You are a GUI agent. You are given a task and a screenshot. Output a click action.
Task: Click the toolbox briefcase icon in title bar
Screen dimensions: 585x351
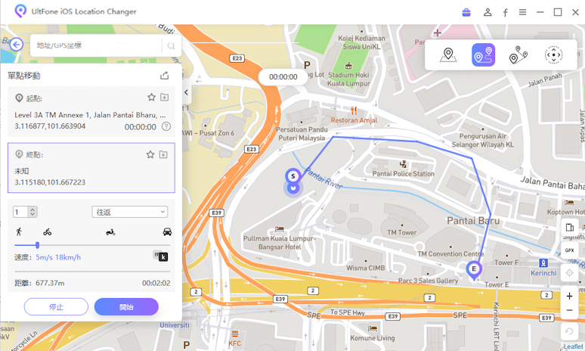click(x=466, y=12)
